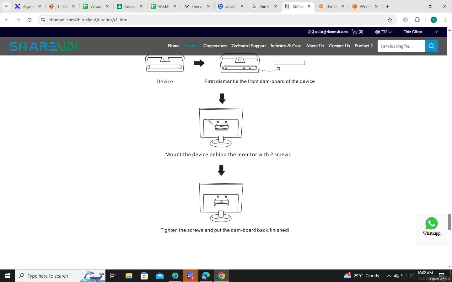Open Microsoft Store from the taskbar
This screenshot has width=452, height=282.
click(x=144, y=276)
